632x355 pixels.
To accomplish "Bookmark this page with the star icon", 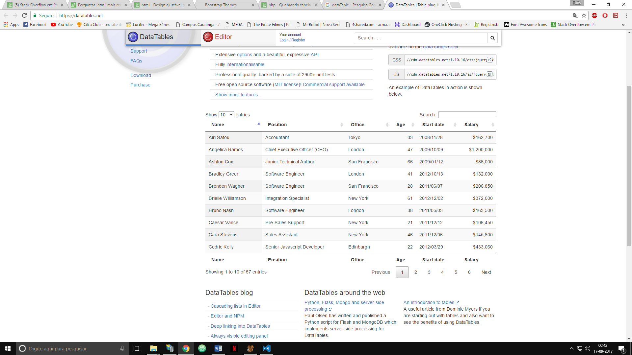I will click(584, 15).
